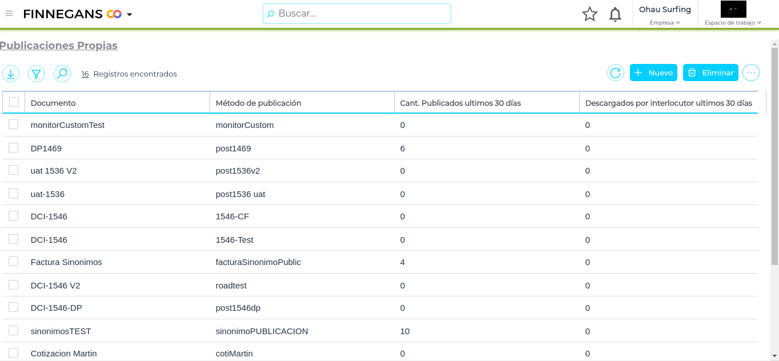
Task: Sort by Método de publicación column
Action: tap(258, 103)
